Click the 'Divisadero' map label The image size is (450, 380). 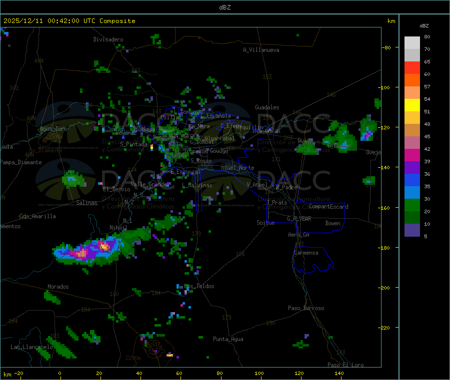click(x=108, y=39)
